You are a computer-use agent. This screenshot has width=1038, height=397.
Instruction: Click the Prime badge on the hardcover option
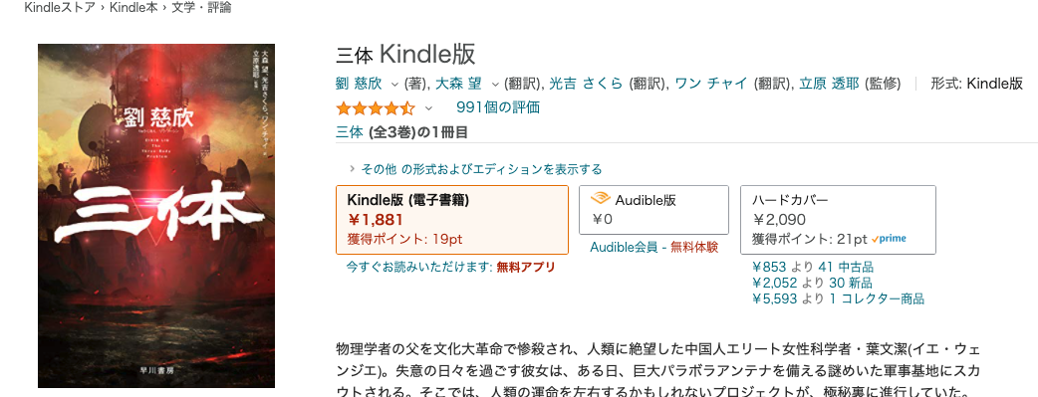[889, 239]
